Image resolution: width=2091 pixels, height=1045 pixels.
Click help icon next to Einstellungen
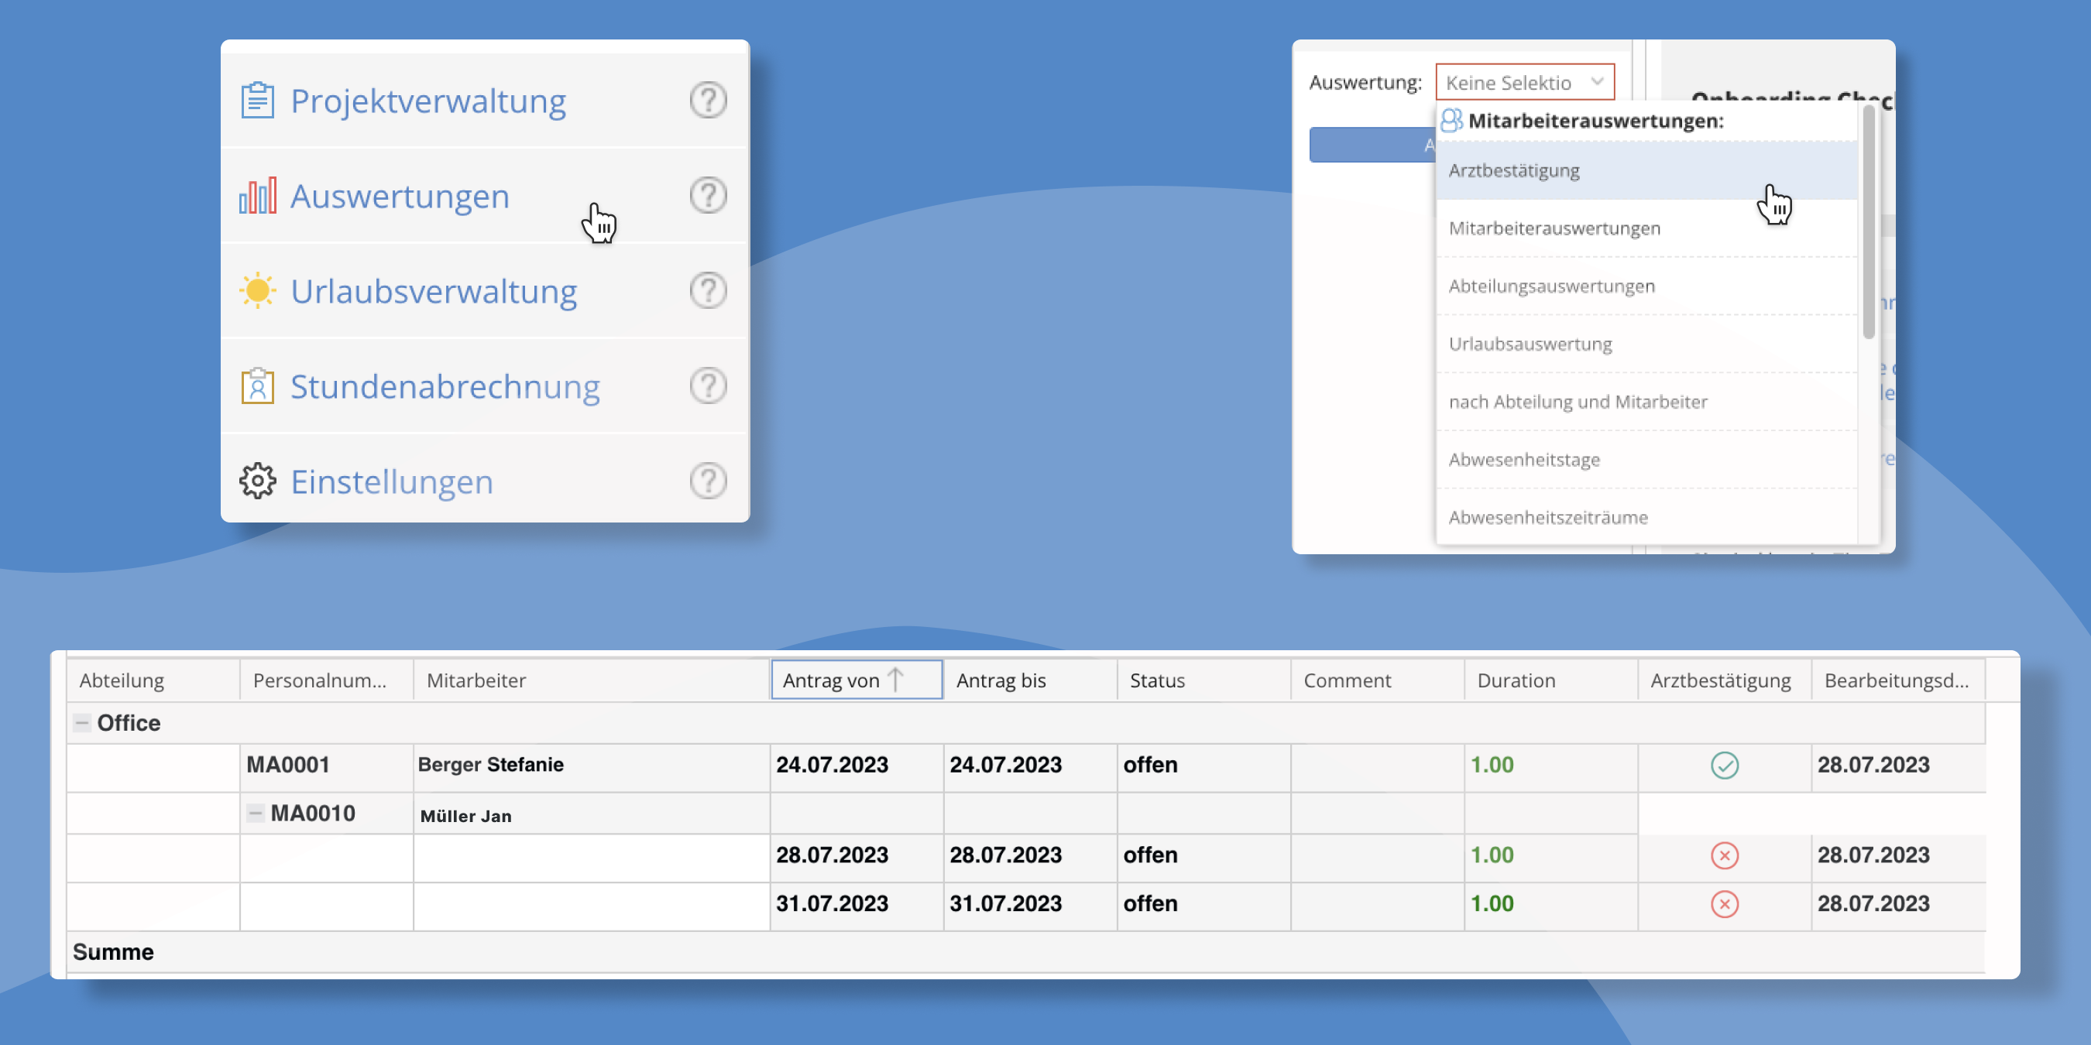708,481
